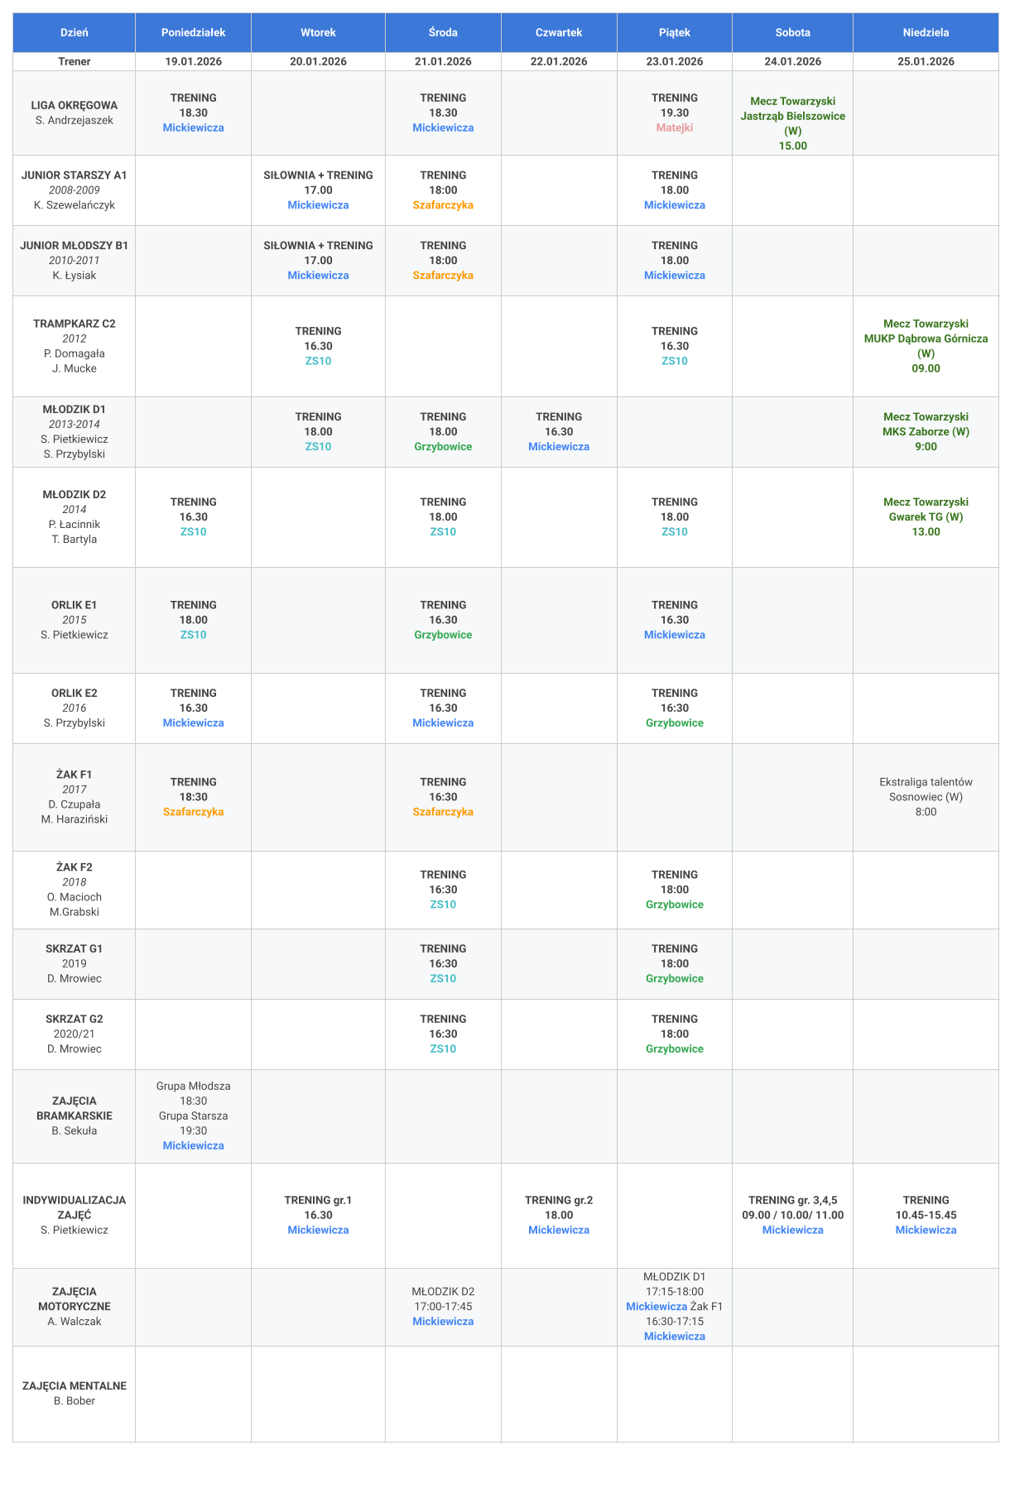Click the MUKP Dąbrowa Górnicza match entry
The image size is (1010, 1493).
click(926, 345)
